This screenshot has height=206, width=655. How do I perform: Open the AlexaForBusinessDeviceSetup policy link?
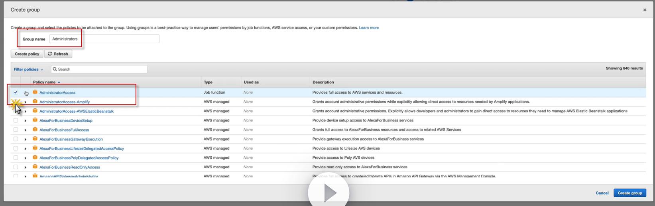point(66,121)
